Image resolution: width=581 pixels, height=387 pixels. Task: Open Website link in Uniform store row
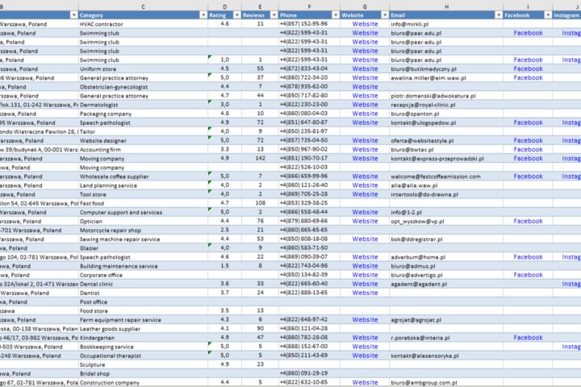click(x=365, y=69)
